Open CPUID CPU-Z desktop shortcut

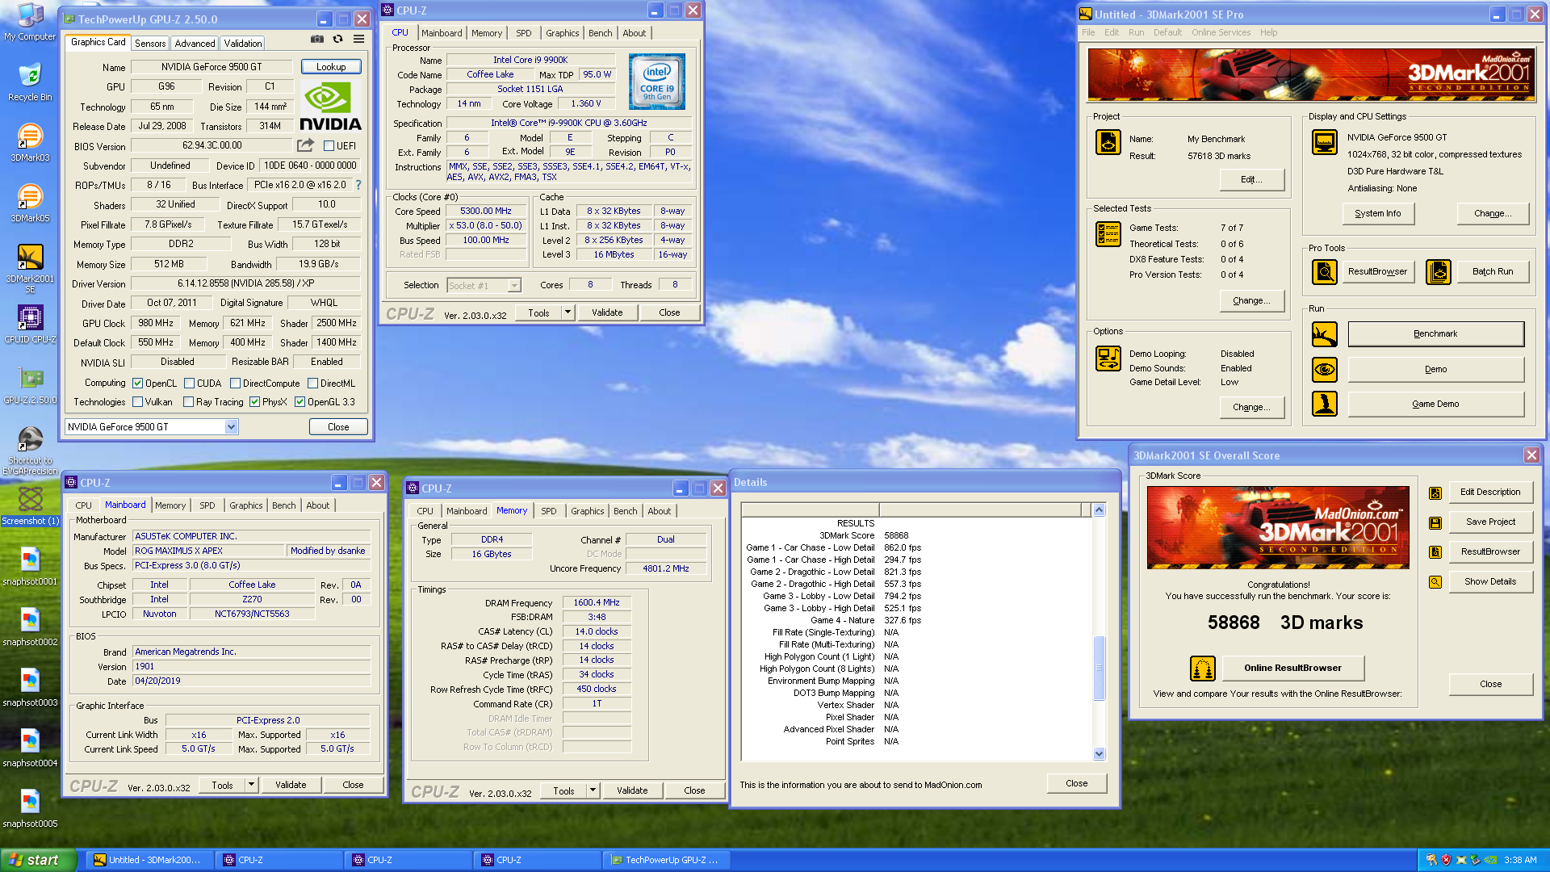[30, 324]
